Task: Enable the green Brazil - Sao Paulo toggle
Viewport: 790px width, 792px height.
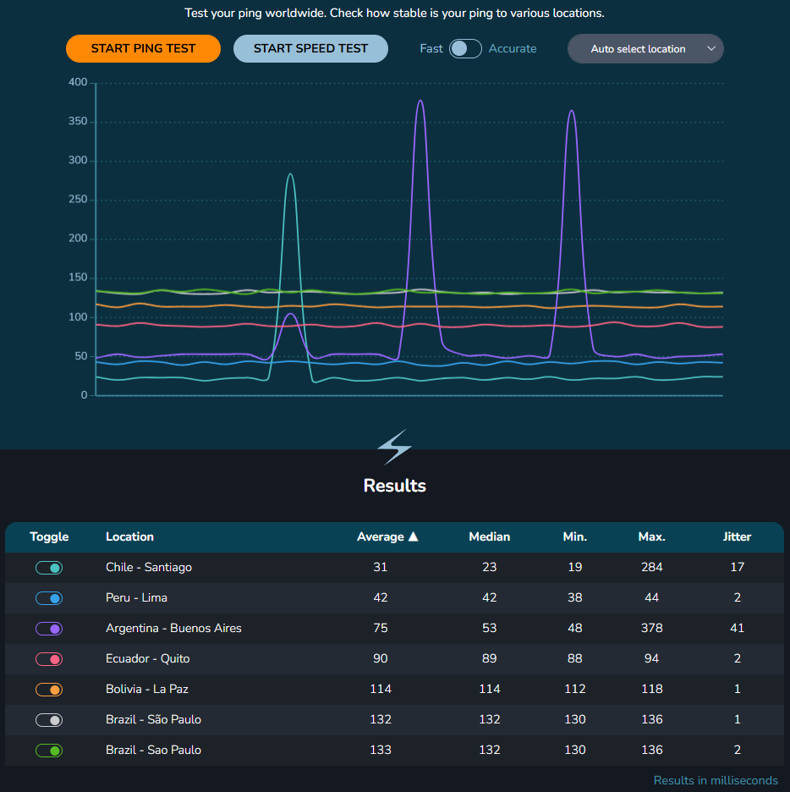Action: 48,751
